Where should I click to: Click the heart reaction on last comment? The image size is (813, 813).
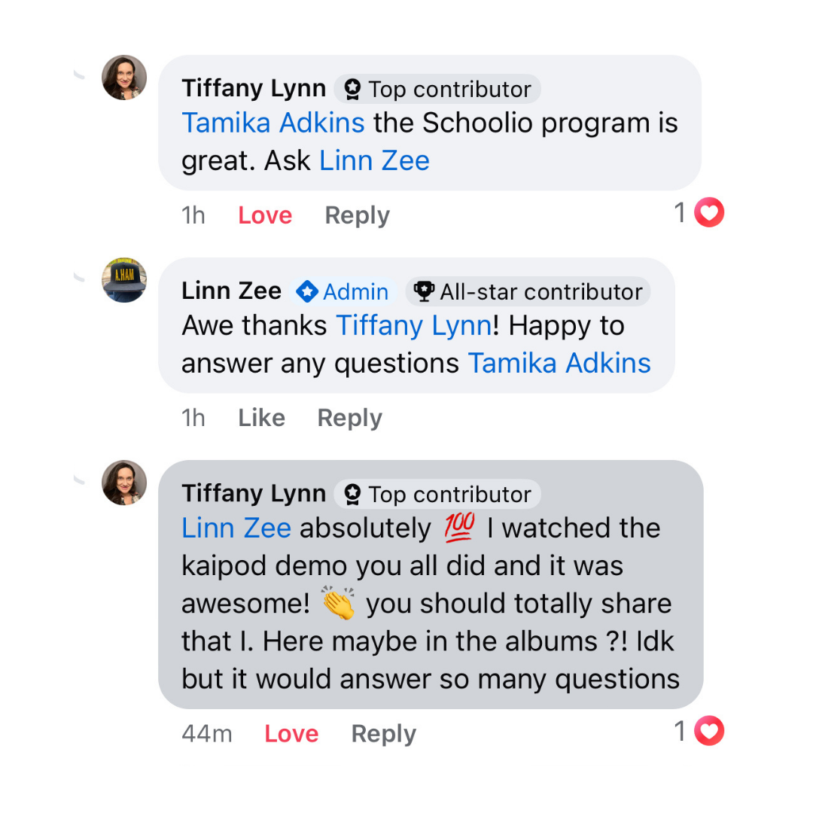(708, 731)
